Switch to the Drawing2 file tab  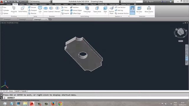(x=22, y=19)
